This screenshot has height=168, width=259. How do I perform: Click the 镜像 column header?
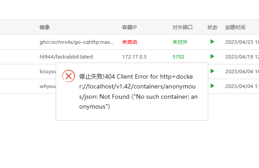point(44,27)
